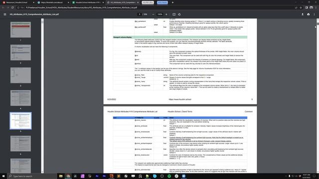Open Zoom from the taskbar
The width and height of the screenshot is (319, 179).
point(184,176)
